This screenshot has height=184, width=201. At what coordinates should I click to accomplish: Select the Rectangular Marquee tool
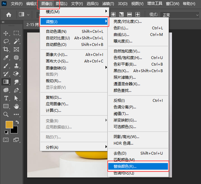[16, 33]
